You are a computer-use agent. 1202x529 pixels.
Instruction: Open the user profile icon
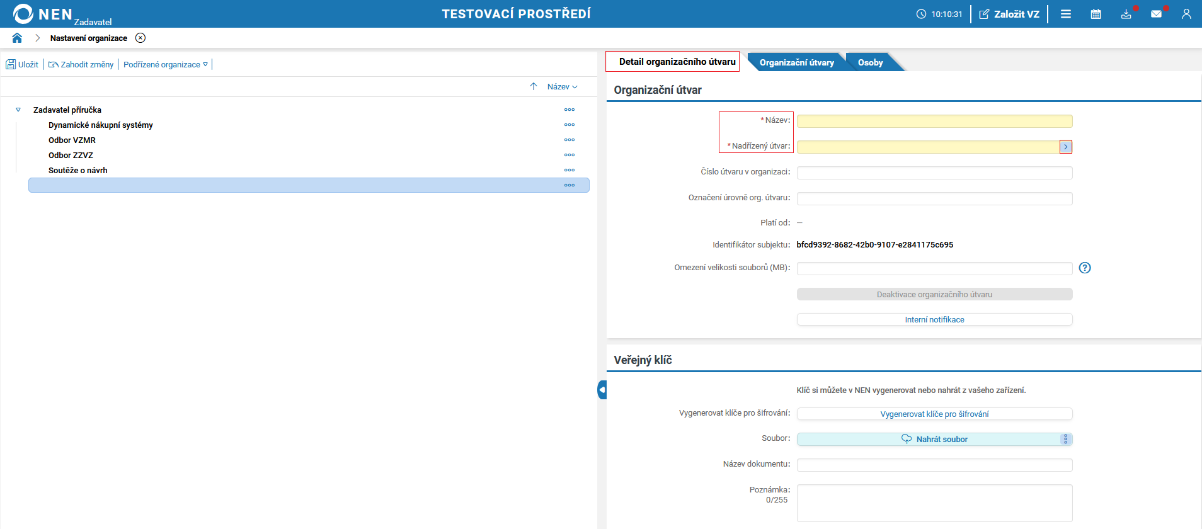coord(1186,14)
